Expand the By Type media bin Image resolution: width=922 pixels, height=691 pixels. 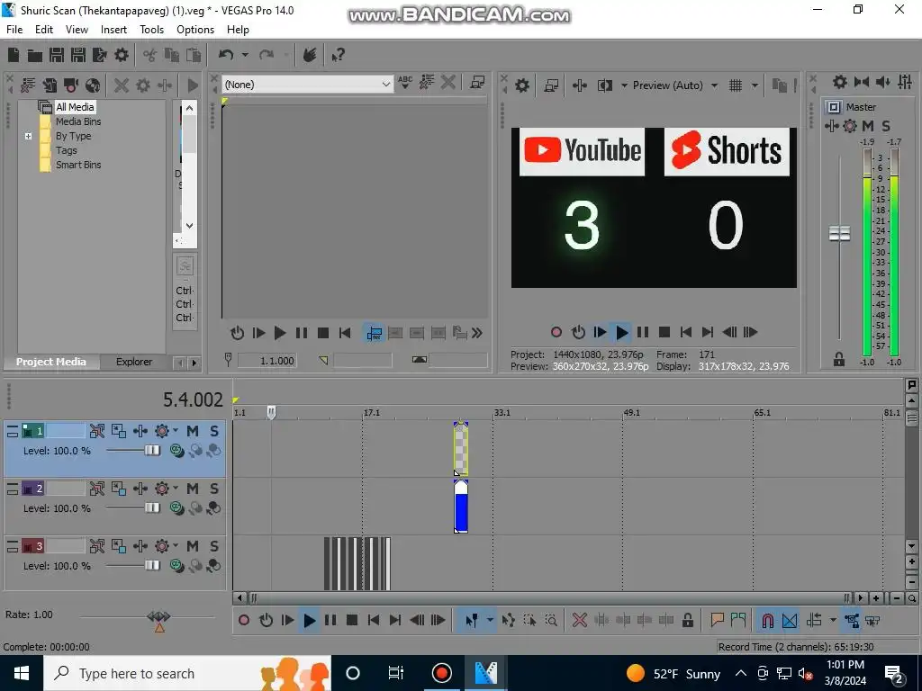click(28, 137)
